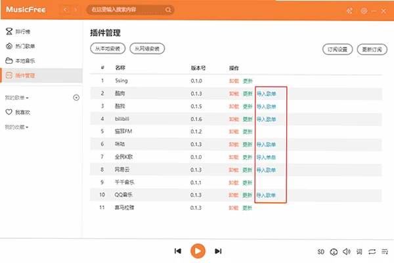This screenshot has width=394, height=263.
Task: Import playlist for 酷我
Action: (x=267, y=107)
